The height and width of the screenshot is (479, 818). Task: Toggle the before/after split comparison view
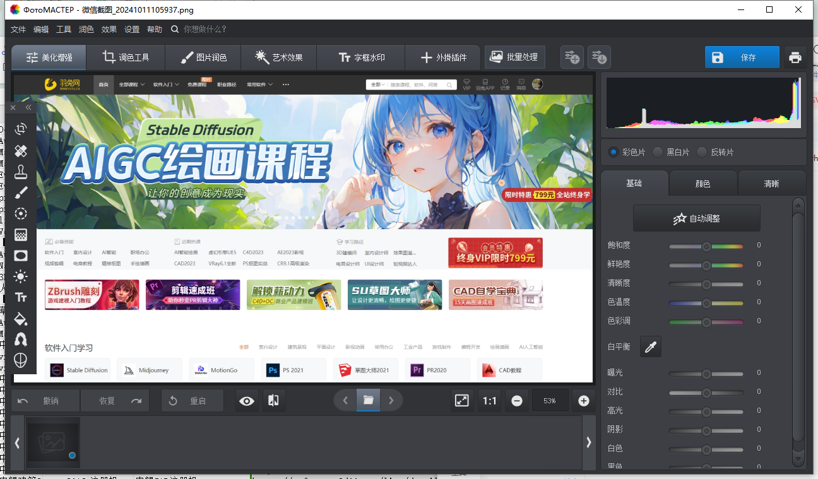[273, 401]
